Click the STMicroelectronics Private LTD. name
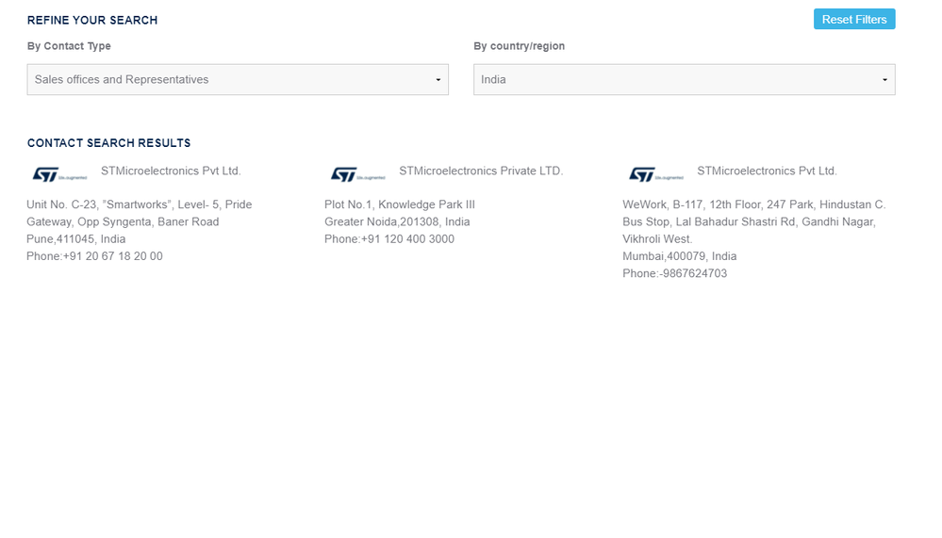This screenshot has height=538, width=942. pyautogui.click(x=481, y=171)
